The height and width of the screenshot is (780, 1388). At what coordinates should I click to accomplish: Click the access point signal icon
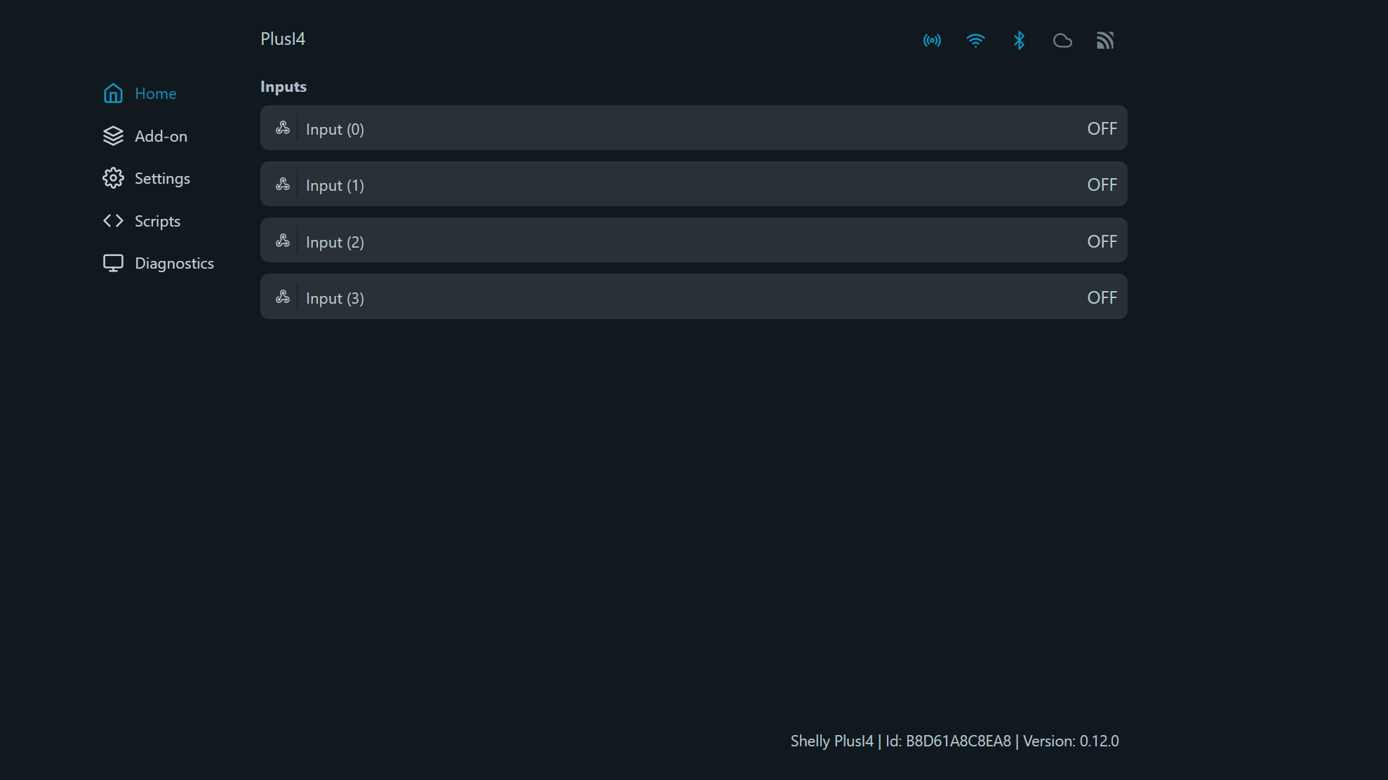click(932, 40)
